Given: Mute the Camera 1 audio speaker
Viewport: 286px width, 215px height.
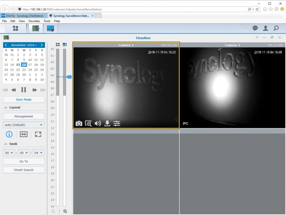Looking at the screenshot, I should pyautogui.click(x=98, y=124).
